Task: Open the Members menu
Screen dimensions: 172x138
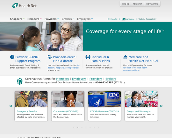Action: [x=33, y=19]
